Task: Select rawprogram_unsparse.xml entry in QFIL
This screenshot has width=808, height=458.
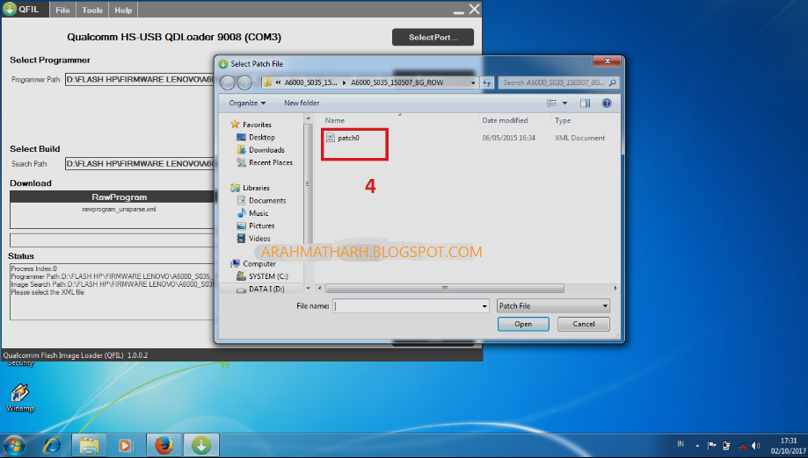Action: tap(119, 209)
